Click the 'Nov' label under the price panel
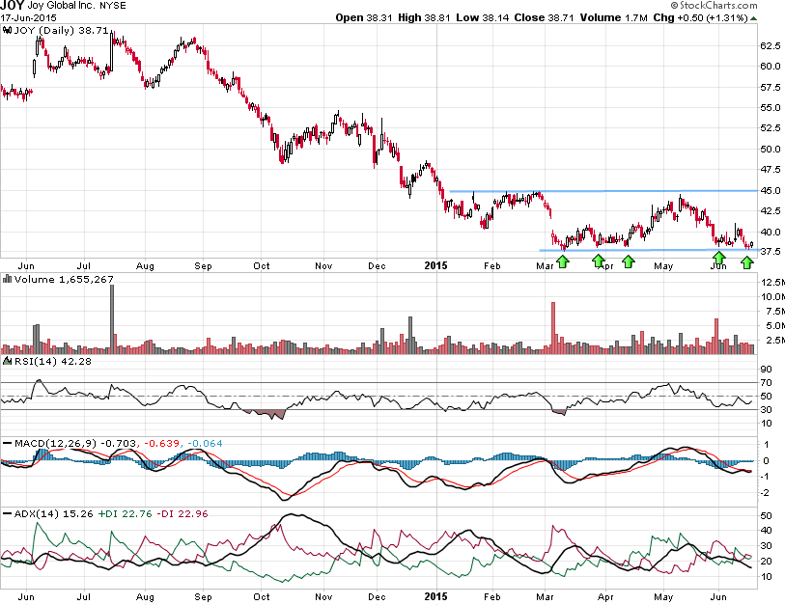This screenshot has width=785, height=605. [x=323, y=266]
